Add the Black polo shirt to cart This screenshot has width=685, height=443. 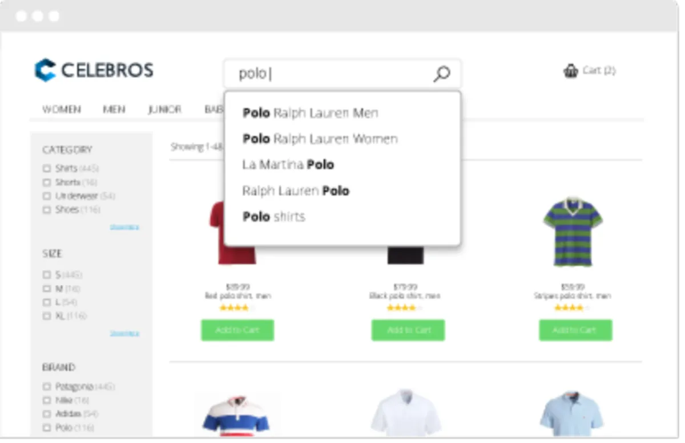coord(408,330)
